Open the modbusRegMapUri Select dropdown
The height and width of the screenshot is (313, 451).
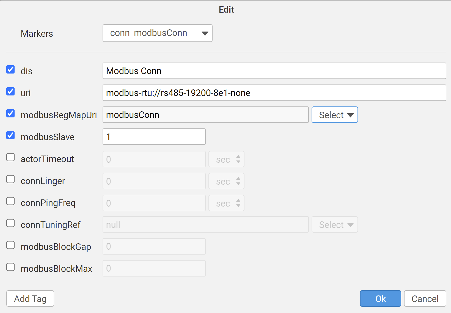coord(334,115)
